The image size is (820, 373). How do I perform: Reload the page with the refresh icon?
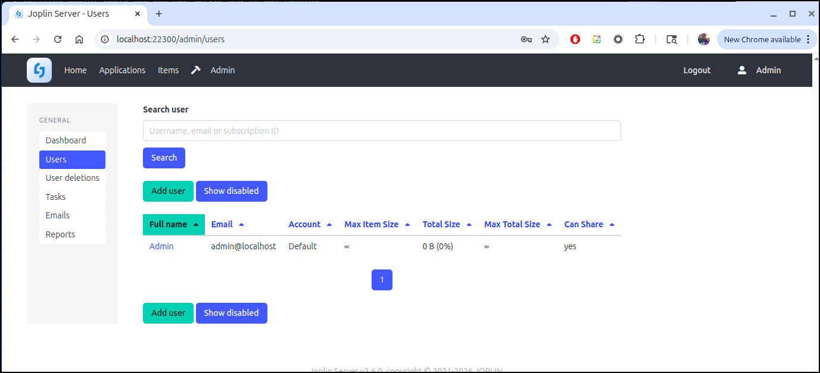point(58,39)
